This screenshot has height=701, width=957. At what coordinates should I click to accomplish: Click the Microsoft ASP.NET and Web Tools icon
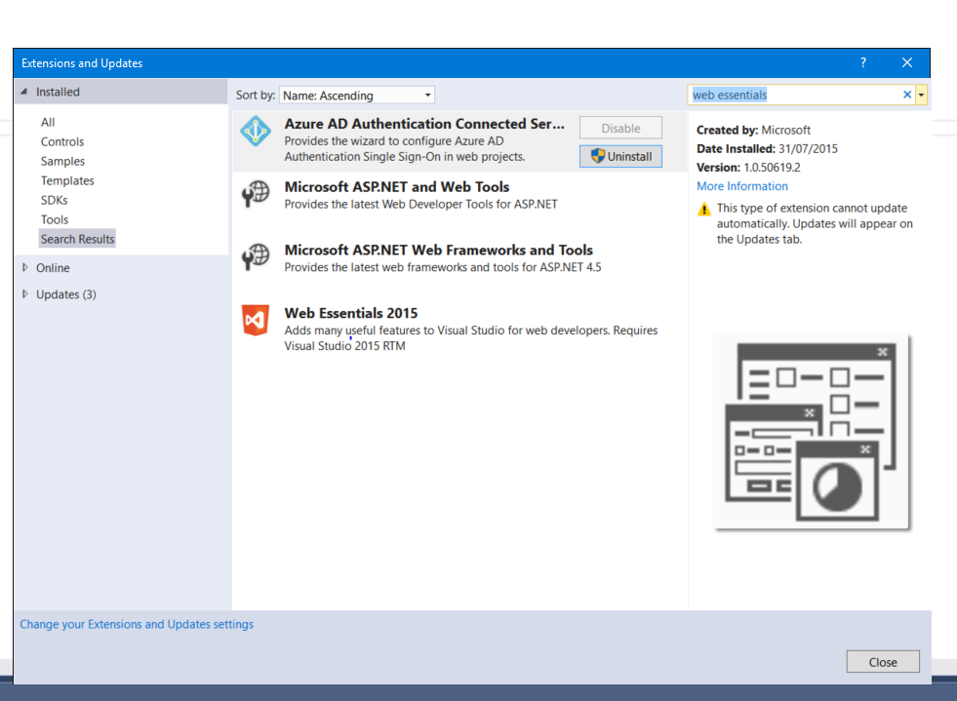tap(255, 194)
